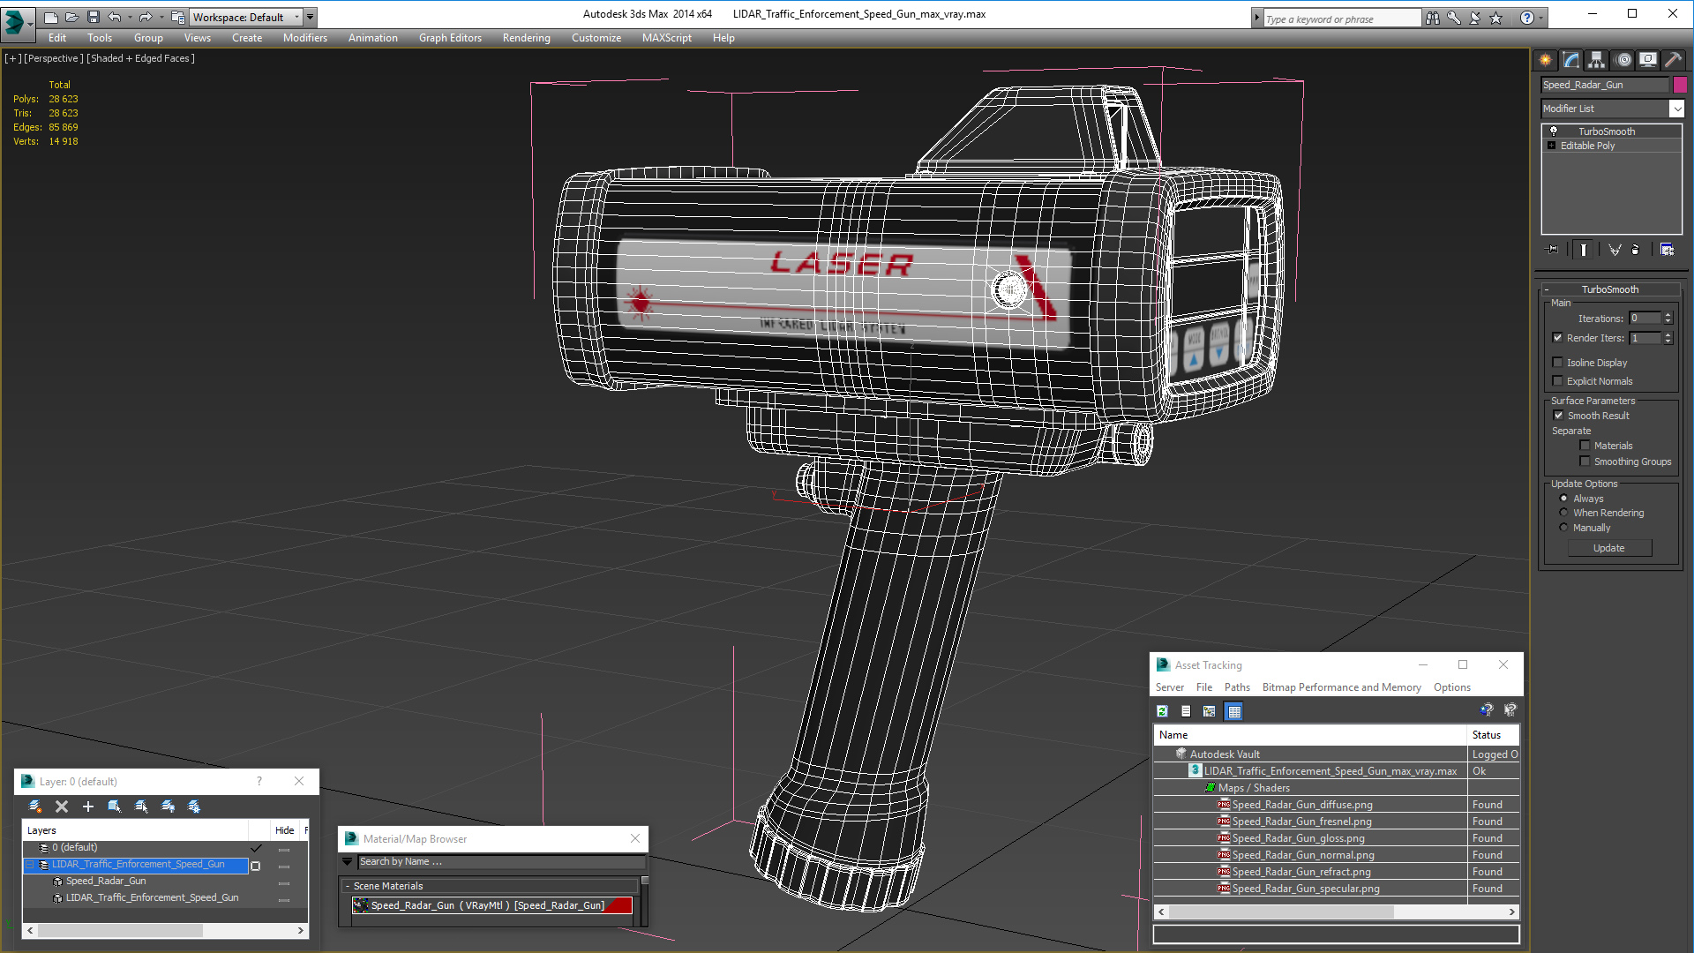This screenshot has width=1694, height=953.
Task: Open application menu arrow by 3ds Max logo
Action: pos(30,23)
